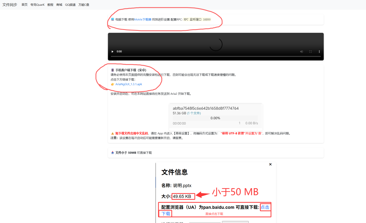The image size is (366, 223).
Task: Open the QQ频道 navigation link
Action: [x=70, y=5]
